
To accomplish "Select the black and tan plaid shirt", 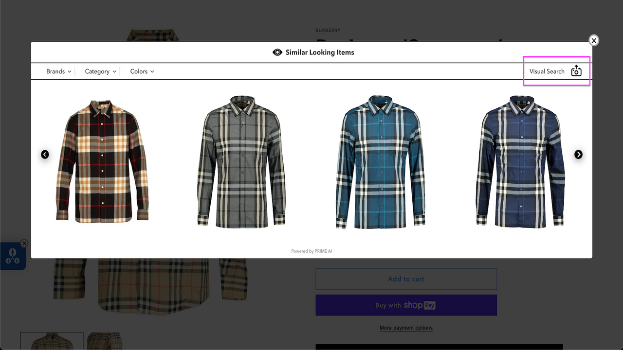I will click(x=103, y=161).
